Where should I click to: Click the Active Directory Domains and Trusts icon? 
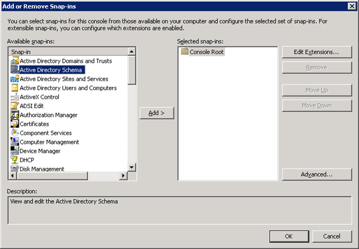point(15,61)
